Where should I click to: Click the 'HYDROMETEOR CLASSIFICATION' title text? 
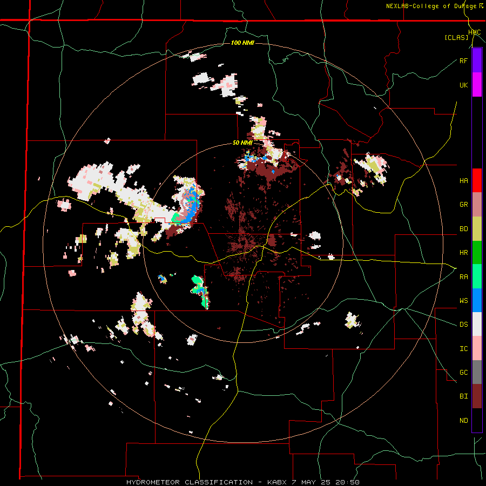pyautogui.click(x=190, y=482)
